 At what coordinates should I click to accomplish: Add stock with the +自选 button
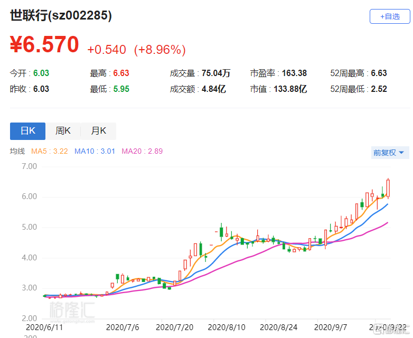(x=390, y=16)
